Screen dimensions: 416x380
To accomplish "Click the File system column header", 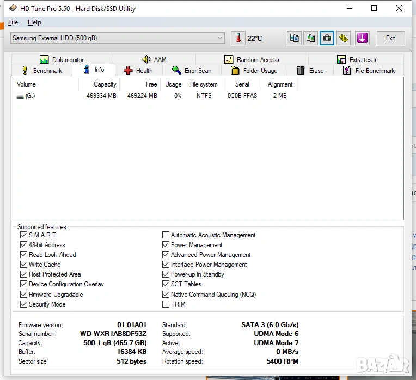I will (x=204, y=84).
